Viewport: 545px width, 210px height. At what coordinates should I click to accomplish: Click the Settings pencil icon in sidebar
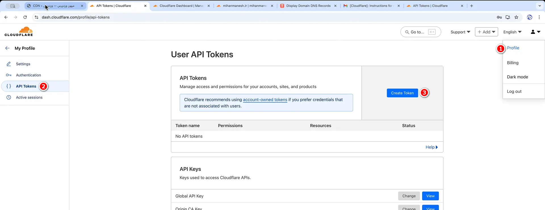pos(9,64)
